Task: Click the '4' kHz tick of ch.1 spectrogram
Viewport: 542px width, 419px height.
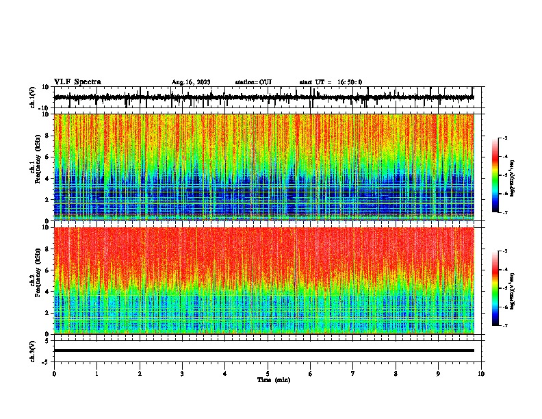Action: [47, 179]
